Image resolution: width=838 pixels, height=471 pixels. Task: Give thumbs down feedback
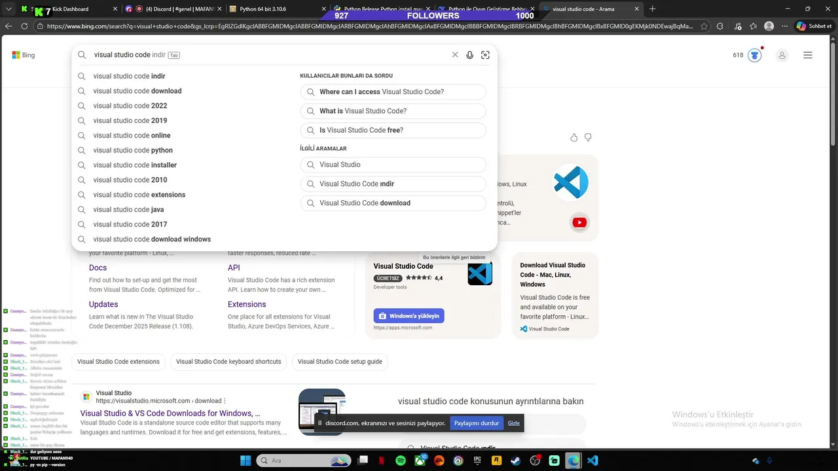click(588, 137)
